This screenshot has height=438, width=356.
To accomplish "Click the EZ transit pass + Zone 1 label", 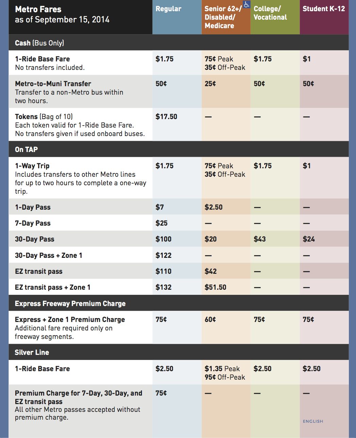I will (53, 287).
